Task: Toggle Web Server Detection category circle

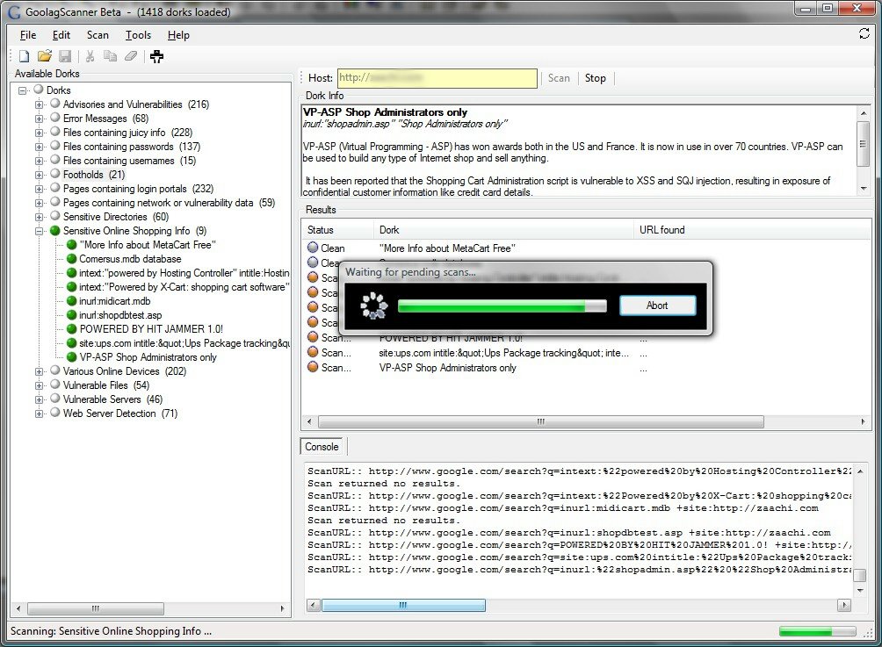Action: click(x=55, y=413)
